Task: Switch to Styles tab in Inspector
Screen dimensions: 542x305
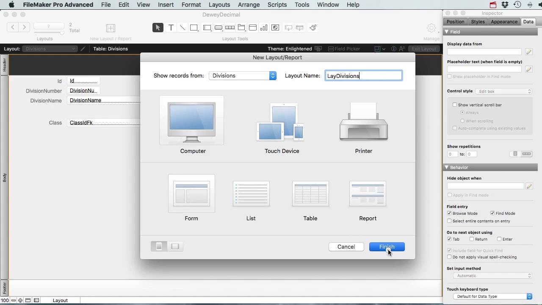Action: click(478, 22)
